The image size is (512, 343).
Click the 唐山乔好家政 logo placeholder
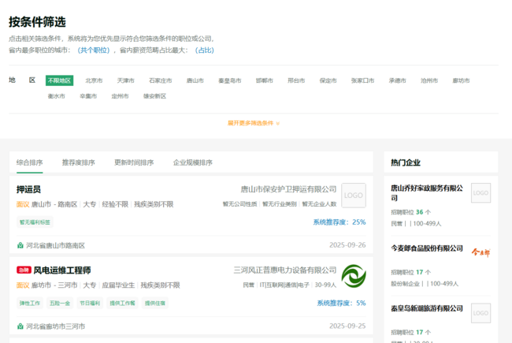(x=480, y=192)
